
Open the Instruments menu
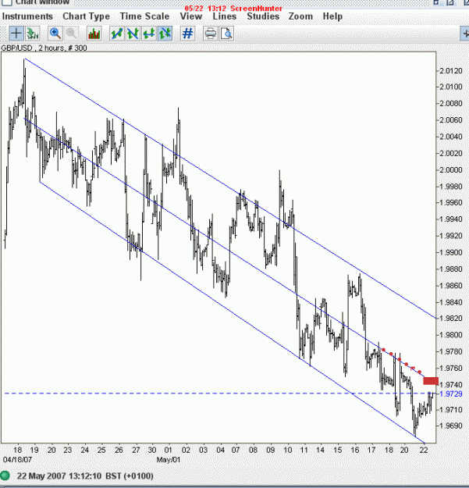point(27,16)
